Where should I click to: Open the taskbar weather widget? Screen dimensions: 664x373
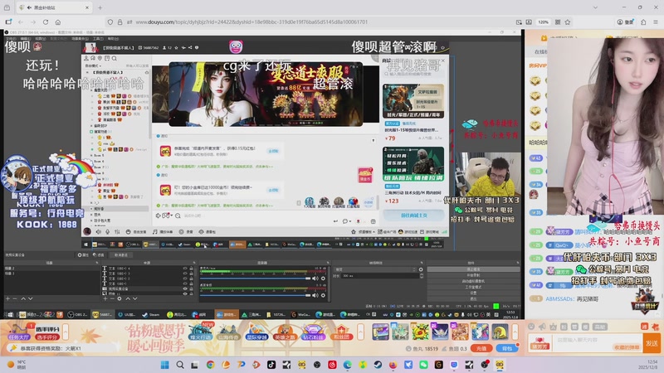click(17, 365)
